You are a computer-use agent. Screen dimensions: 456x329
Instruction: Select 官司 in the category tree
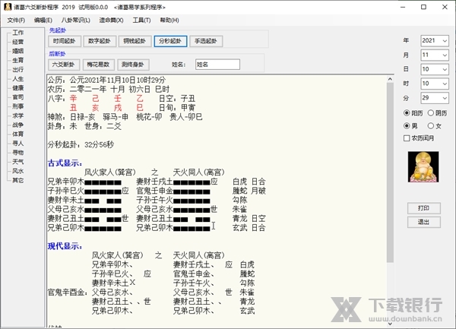(17, 97)
